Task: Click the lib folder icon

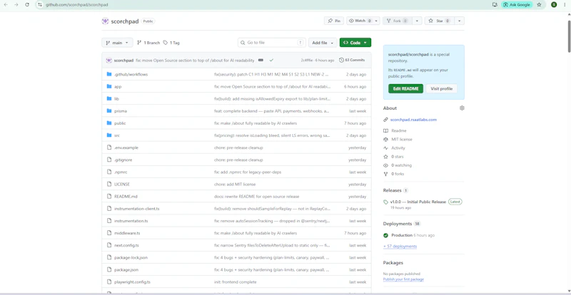Action: tap(109, 98)
